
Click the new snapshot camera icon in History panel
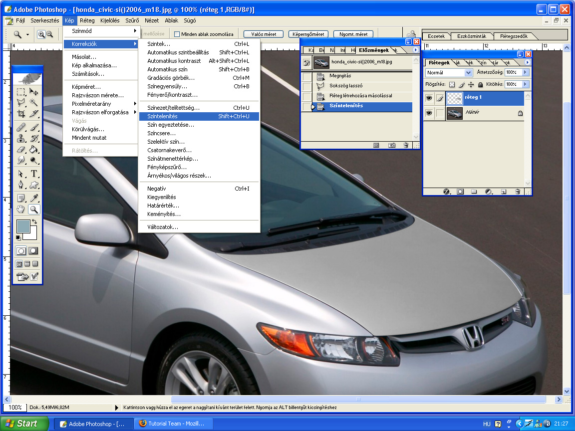tap(392, 145)
